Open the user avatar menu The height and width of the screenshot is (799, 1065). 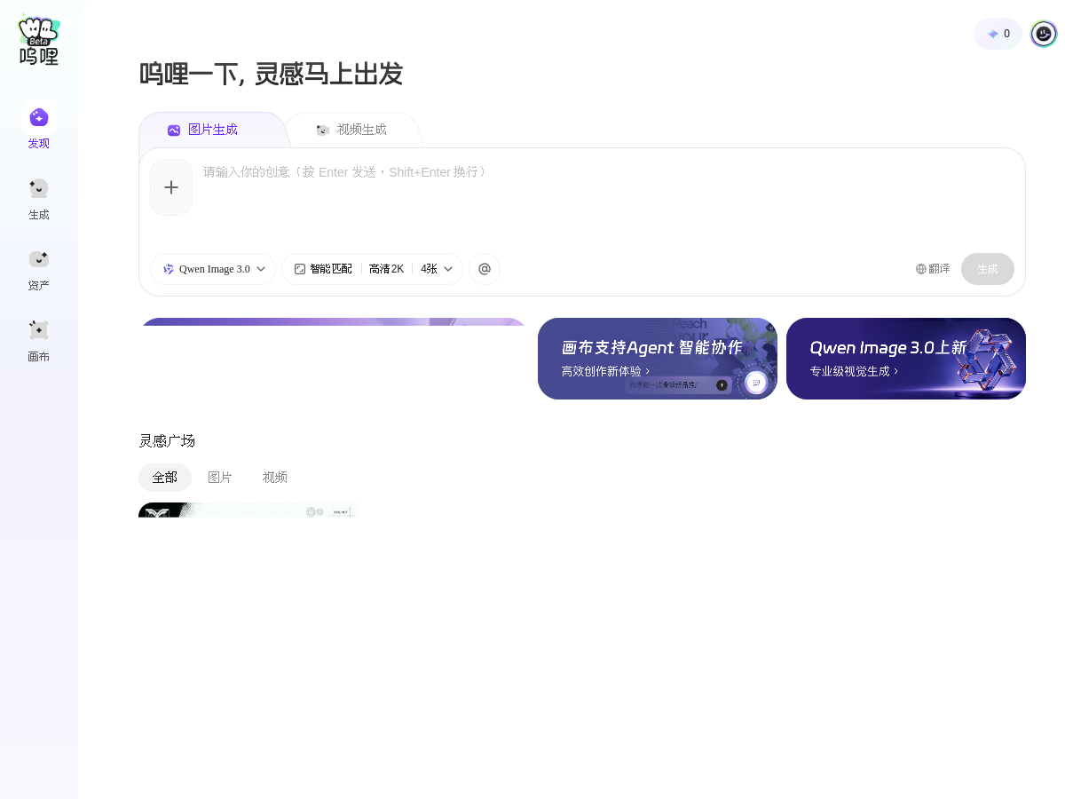1044,34
